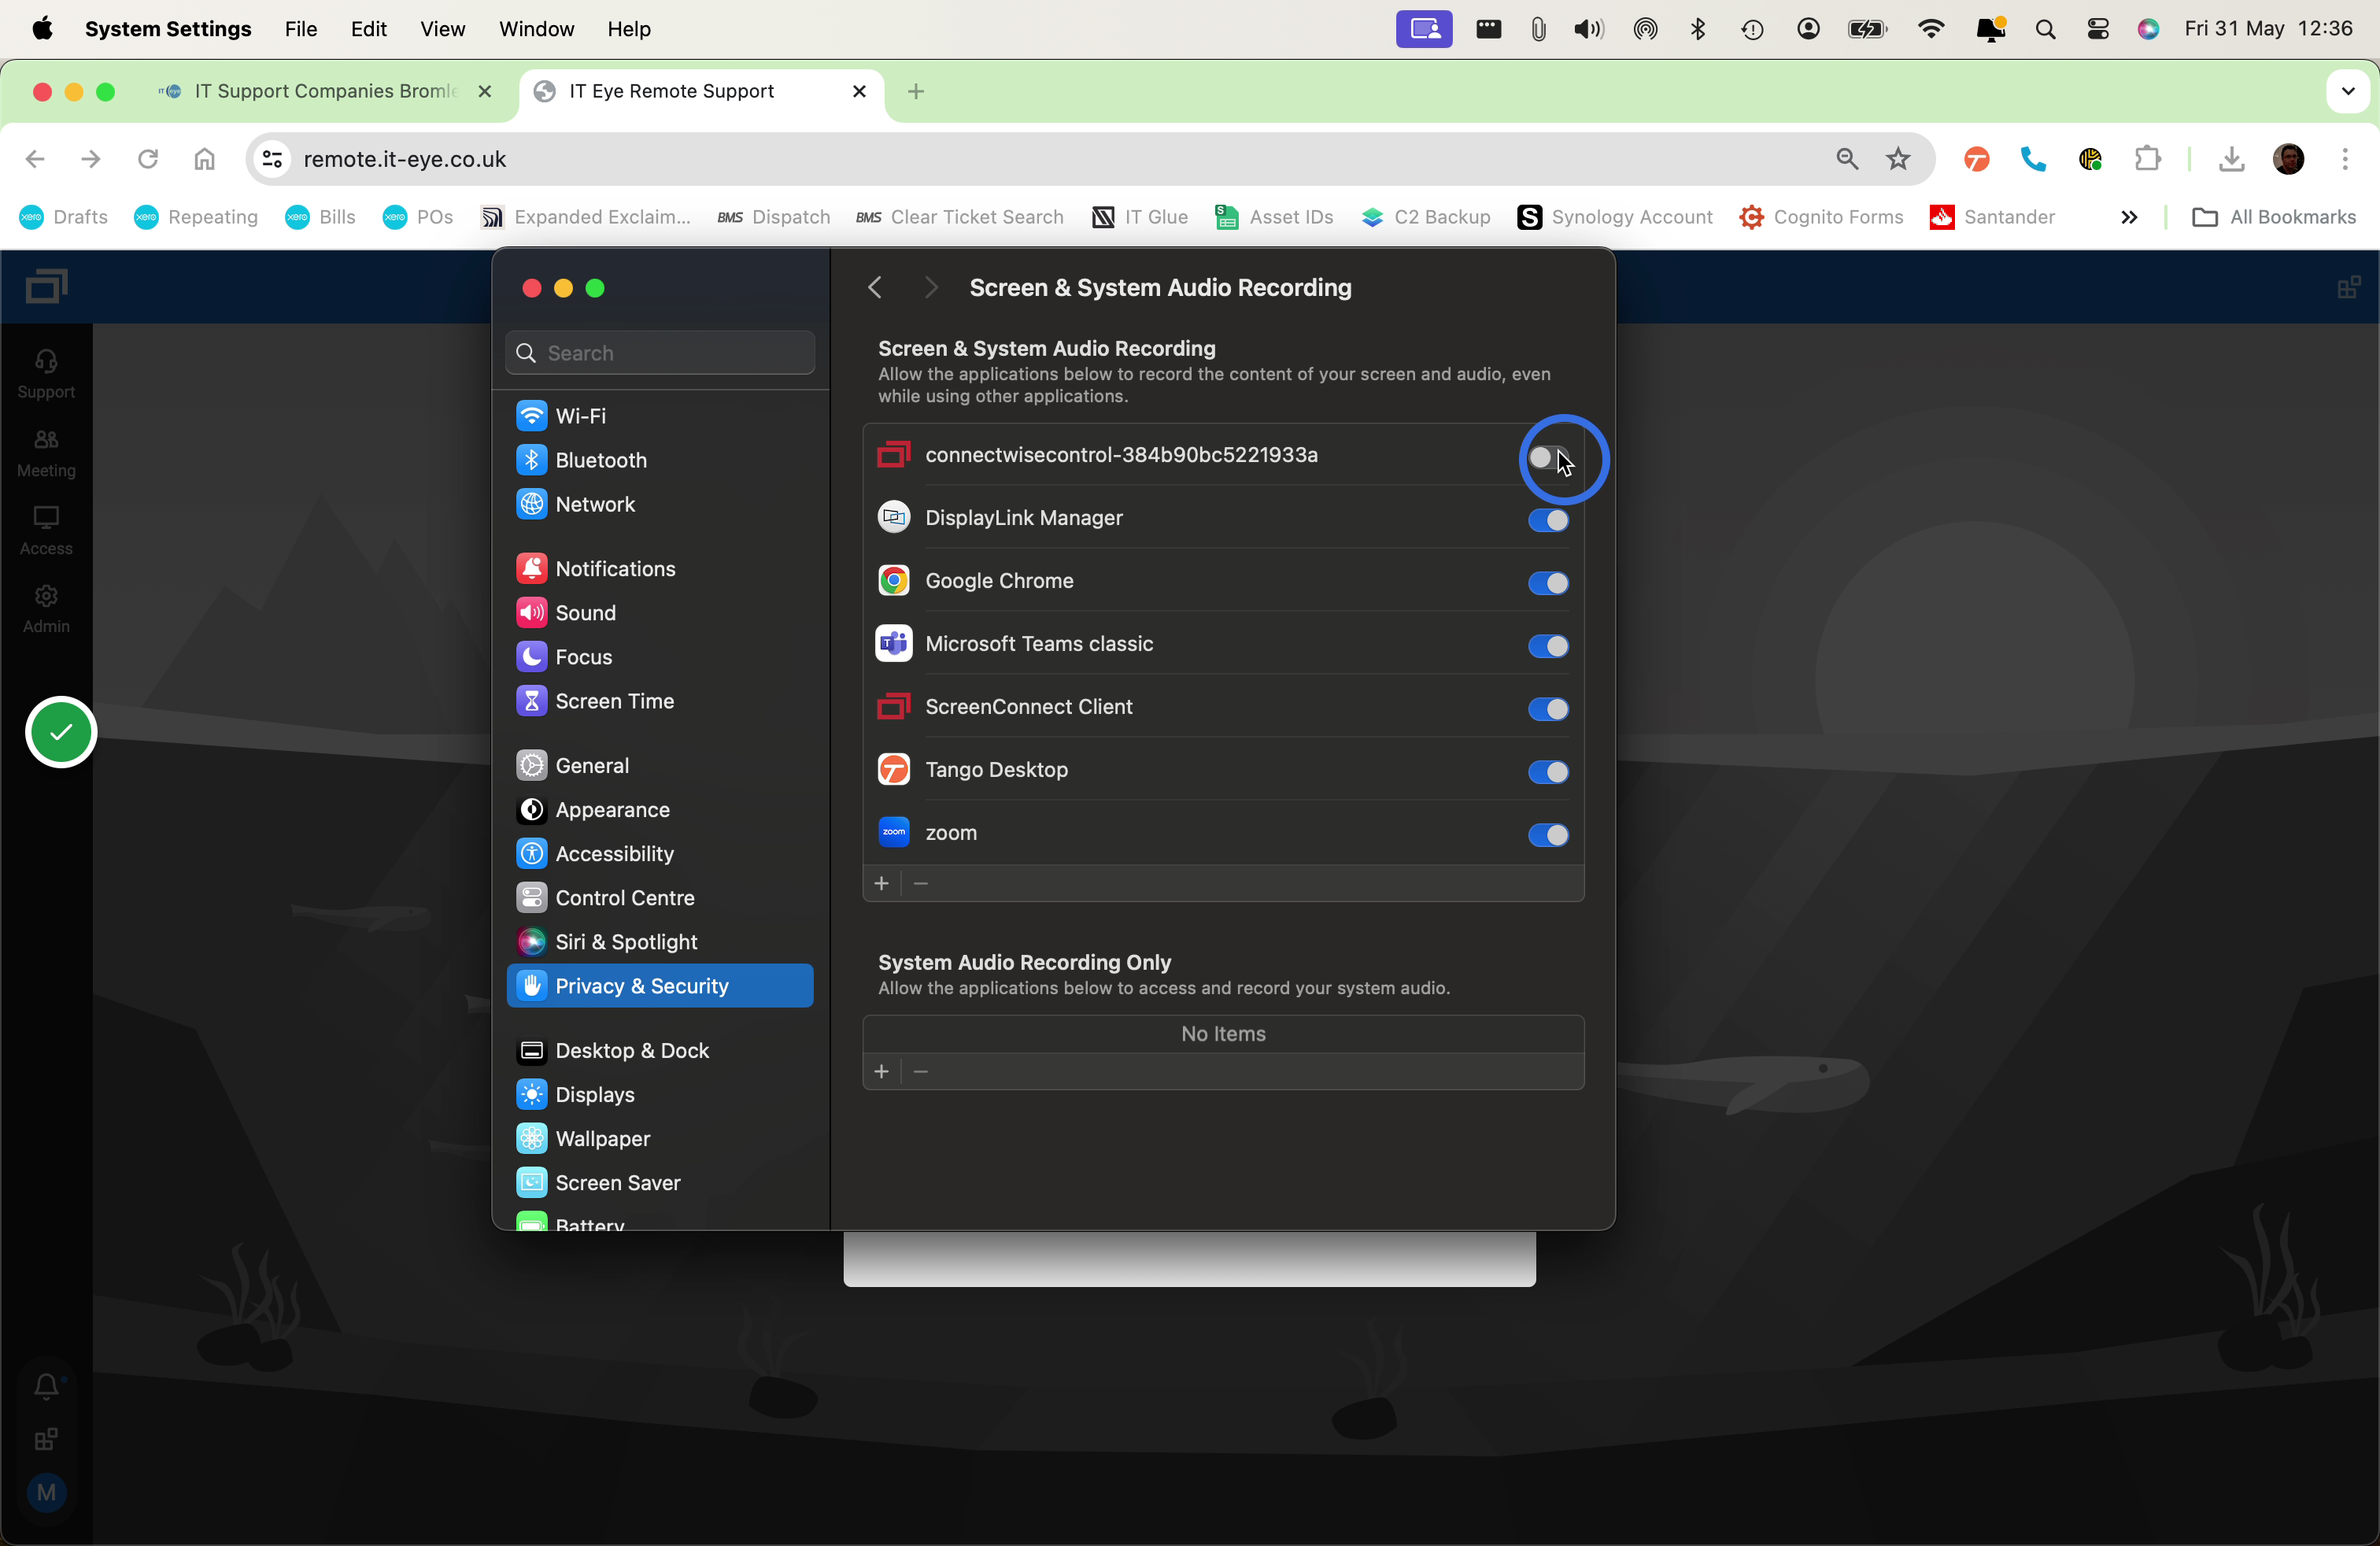
Task: Select Control Centre in sidebar
Action: pyautogui.click(x=660, y=897)
